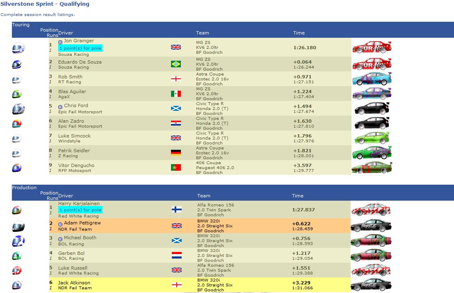
Task: Click the gap time +3.597
Action: click(x=302, y=165)
